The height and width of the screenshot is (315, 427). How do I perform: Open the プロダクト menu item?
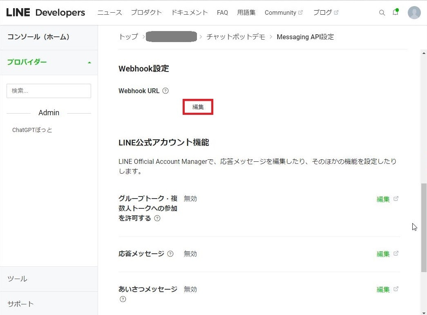pyautogui.click(x=146, y=13)
